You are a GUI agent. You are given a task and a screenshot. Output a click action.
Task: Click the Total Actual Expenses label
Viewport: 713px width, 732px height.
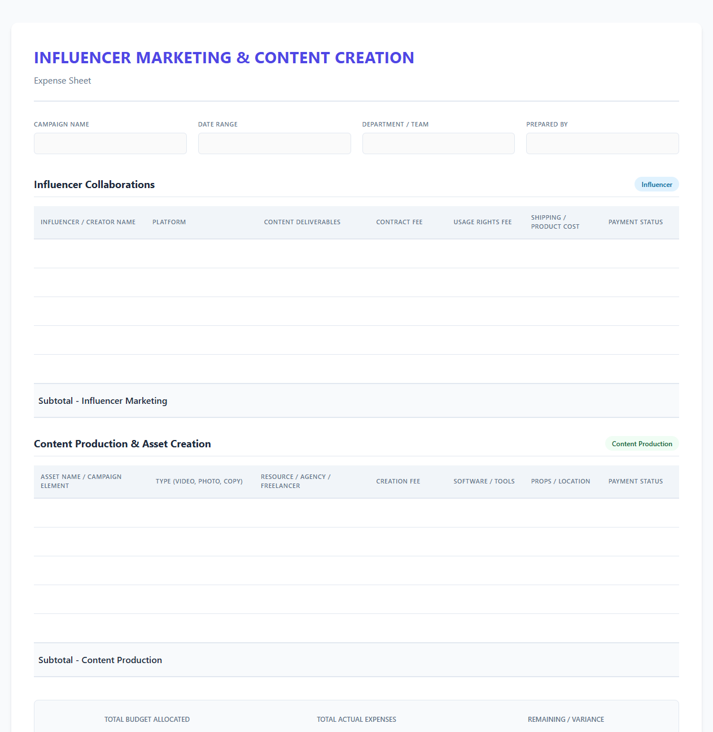(356, 720)
